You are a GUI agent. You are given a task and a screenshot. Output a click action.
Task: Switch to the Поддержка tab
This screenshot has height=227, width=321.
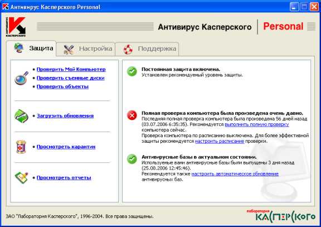(x=147, y=49)
